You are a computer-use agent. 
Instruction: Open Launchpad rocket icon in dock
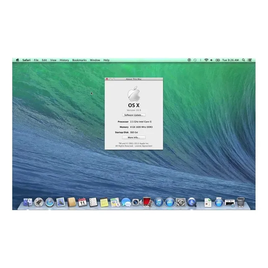point(39,202)
